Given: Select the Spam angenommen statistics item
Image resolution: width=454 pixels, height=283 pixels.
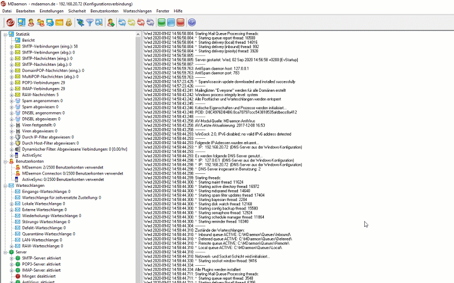Looking at the screenshot, I should point(42,100).
